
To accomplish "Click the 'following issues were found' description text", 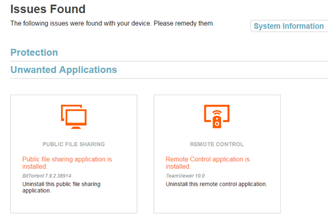I will (112, 23).
